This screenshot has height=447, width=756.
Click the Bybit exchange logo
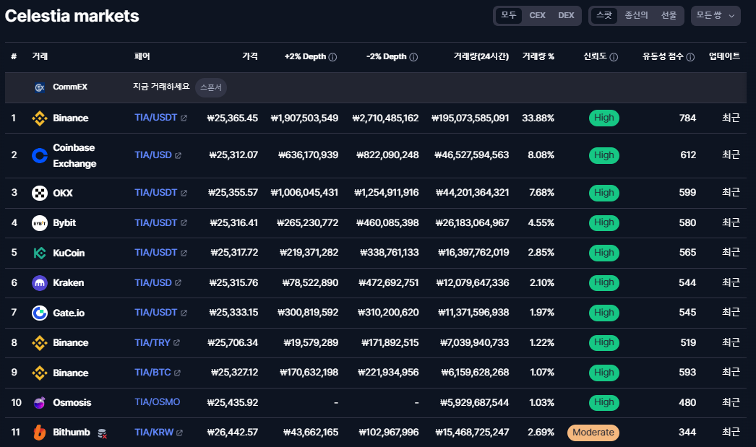click(40, 223)
